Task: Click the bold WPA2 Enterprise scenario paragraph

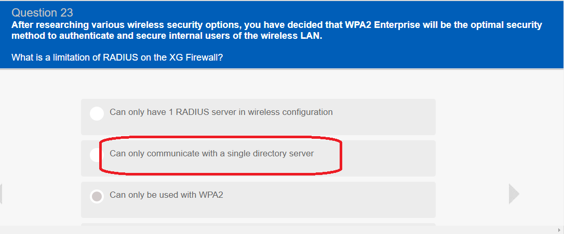Action: [x=276, y=31]
